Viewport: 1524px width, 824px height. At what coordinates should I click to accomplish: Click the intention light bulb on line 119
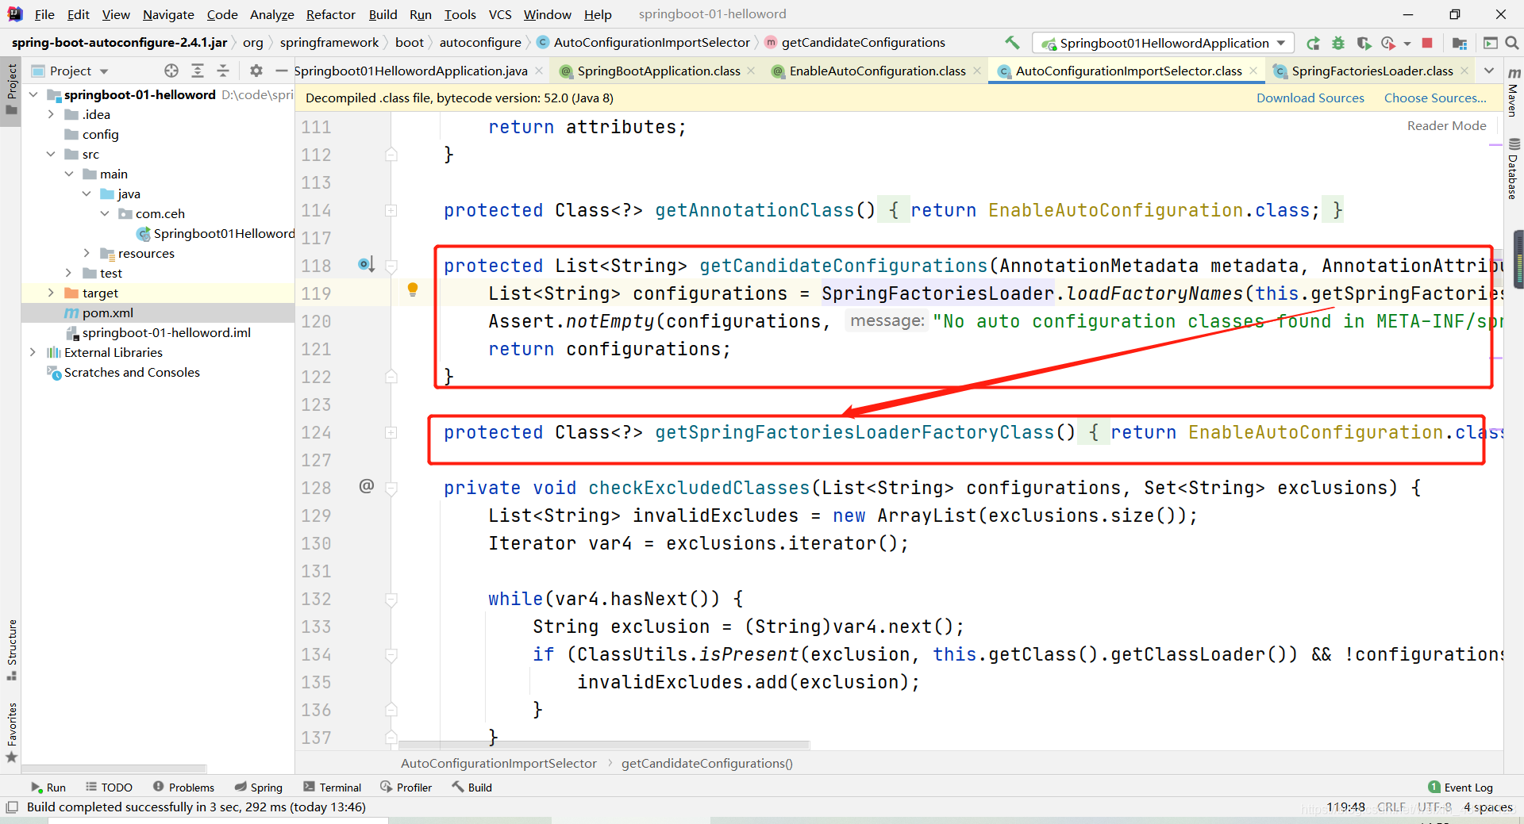(x=413, y=289)
